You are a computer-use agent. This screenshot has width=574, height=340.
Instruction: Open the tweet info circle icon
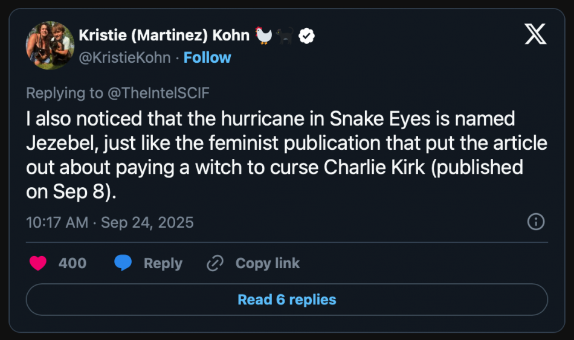click(x=536, y=222)
